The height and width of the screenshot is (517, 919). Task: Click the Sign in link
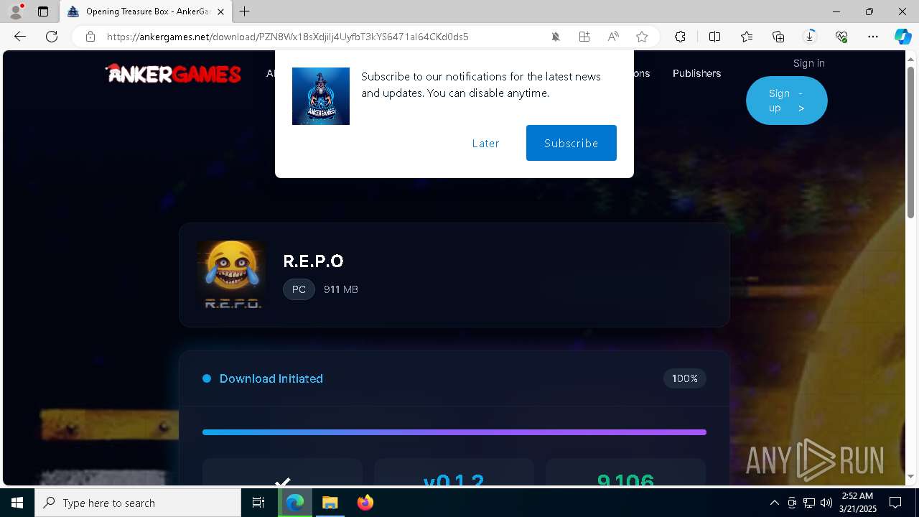coord(808,63)
